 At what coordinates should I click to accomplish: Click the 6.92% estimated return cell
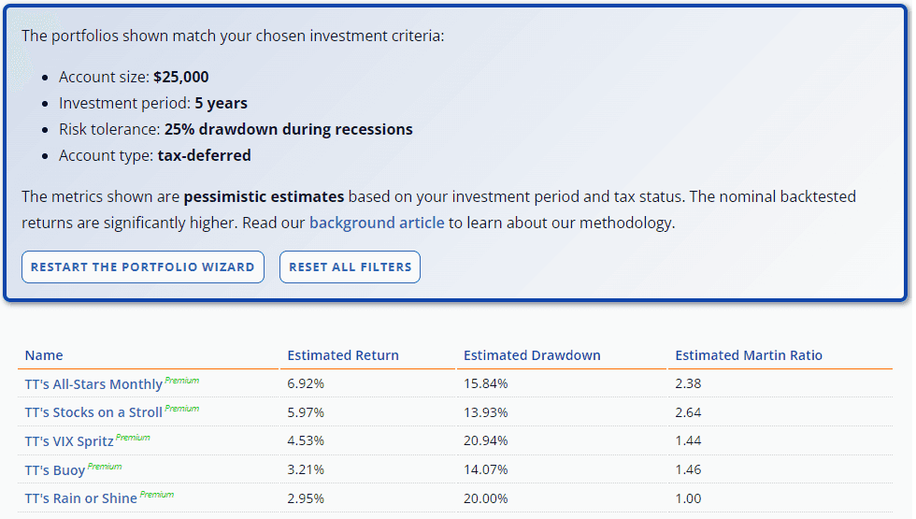pos(306,383)
